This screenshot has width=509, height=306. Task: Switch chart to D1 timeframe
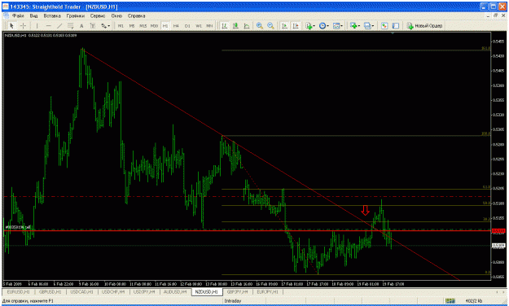click(x=187, y=25)
